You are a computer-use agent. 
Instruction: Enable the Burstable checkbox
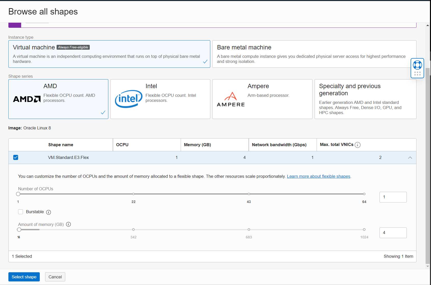(20, 212)
